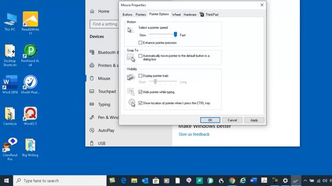Switch to the ThinkPad tab

(x=209, y=14)
